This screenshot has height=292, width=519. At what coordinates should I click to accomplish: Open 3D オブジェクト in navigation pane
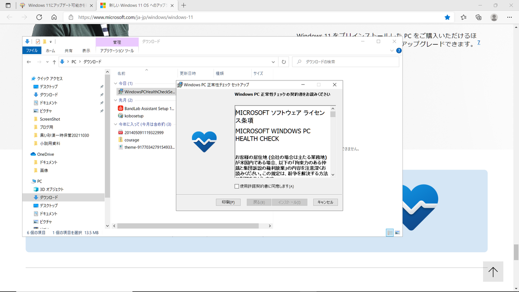click(48, 189)
